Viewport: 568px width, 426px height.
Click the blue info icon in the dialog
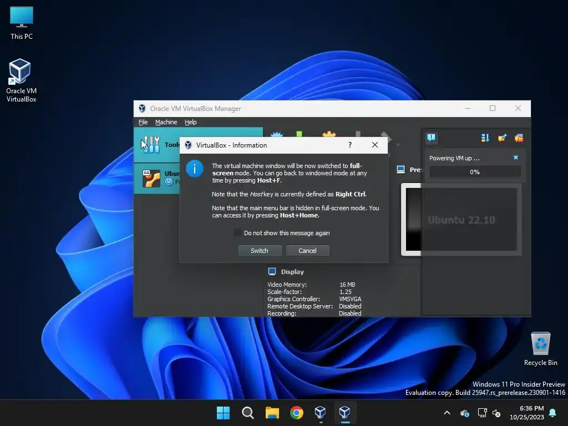195,169
